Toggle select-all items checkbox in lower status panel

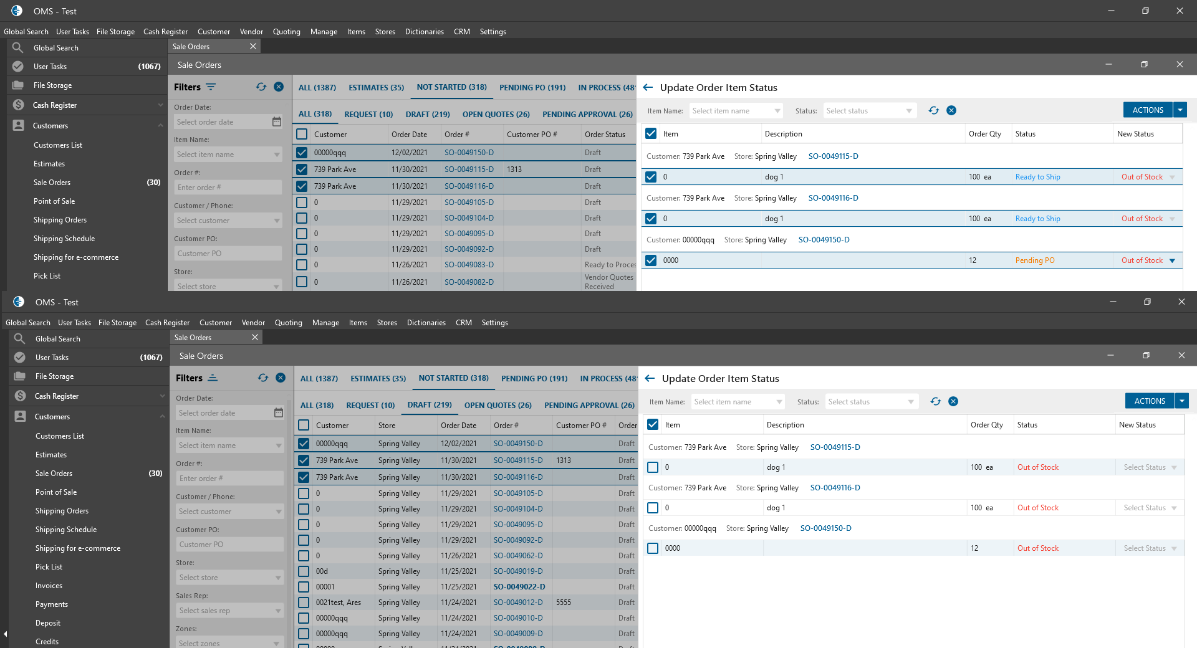[653, 424]
